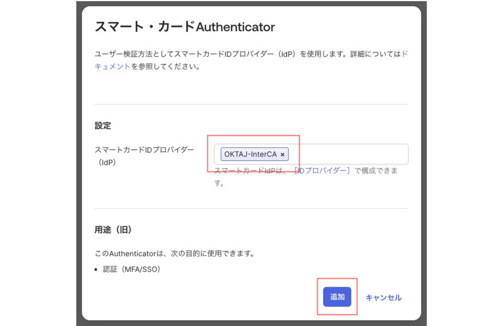Click the スマートカードIDプロバイダー field label
This screenshot has width=501, height=326.
click(144, 150)
